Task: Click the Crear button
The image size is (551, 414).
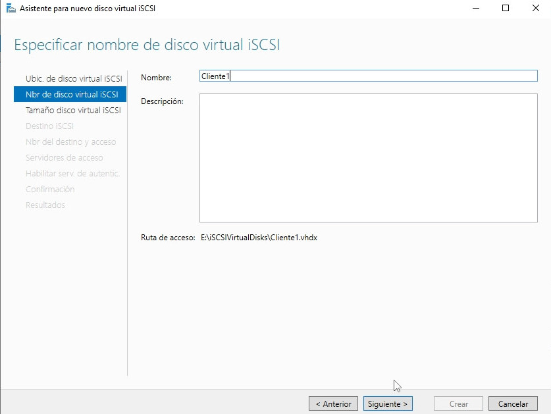Action: tap(458, 403)
